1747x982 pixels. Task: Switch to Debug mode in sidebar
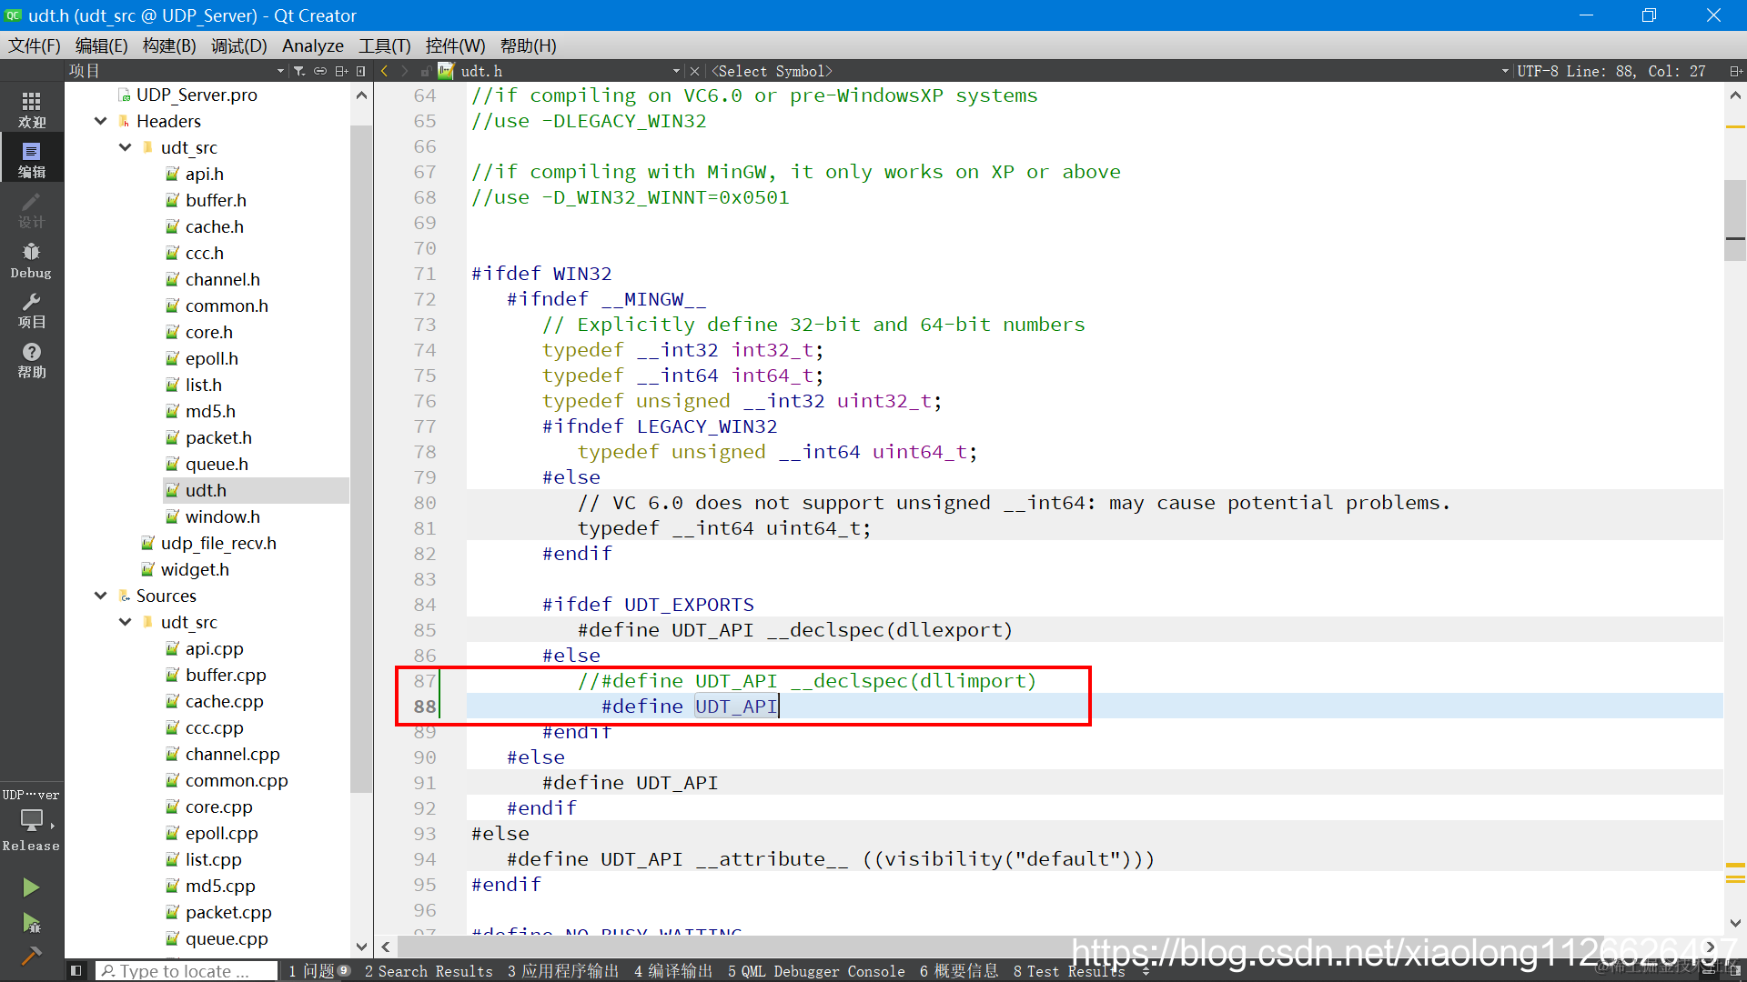click(x=31, y=260)
